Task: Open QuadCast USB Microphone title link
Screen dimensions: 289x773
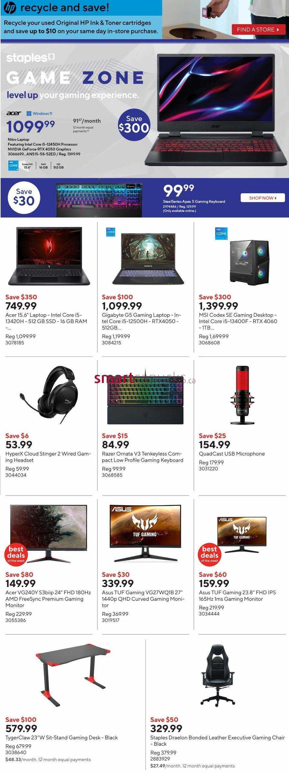Action: pyautogui.click(x=232, y=454)
